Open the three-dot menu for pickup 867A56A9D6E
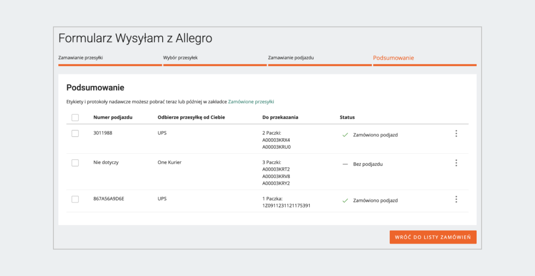 [456, 199]
